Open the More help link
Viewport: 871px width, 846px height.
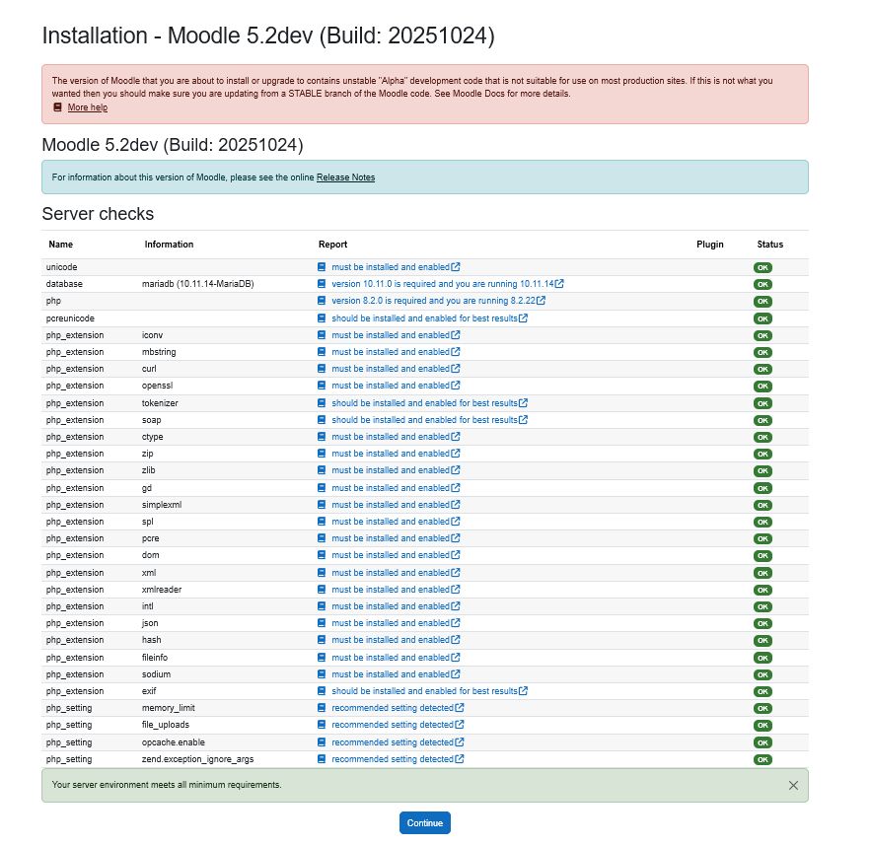click(88, 107)
